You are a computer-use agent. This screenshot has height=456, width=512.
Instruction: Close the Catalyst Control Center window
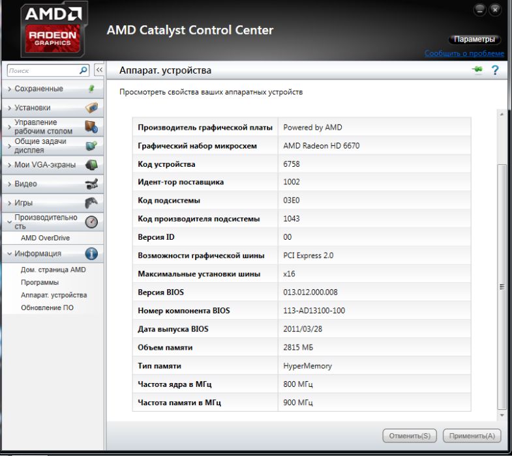495,10
